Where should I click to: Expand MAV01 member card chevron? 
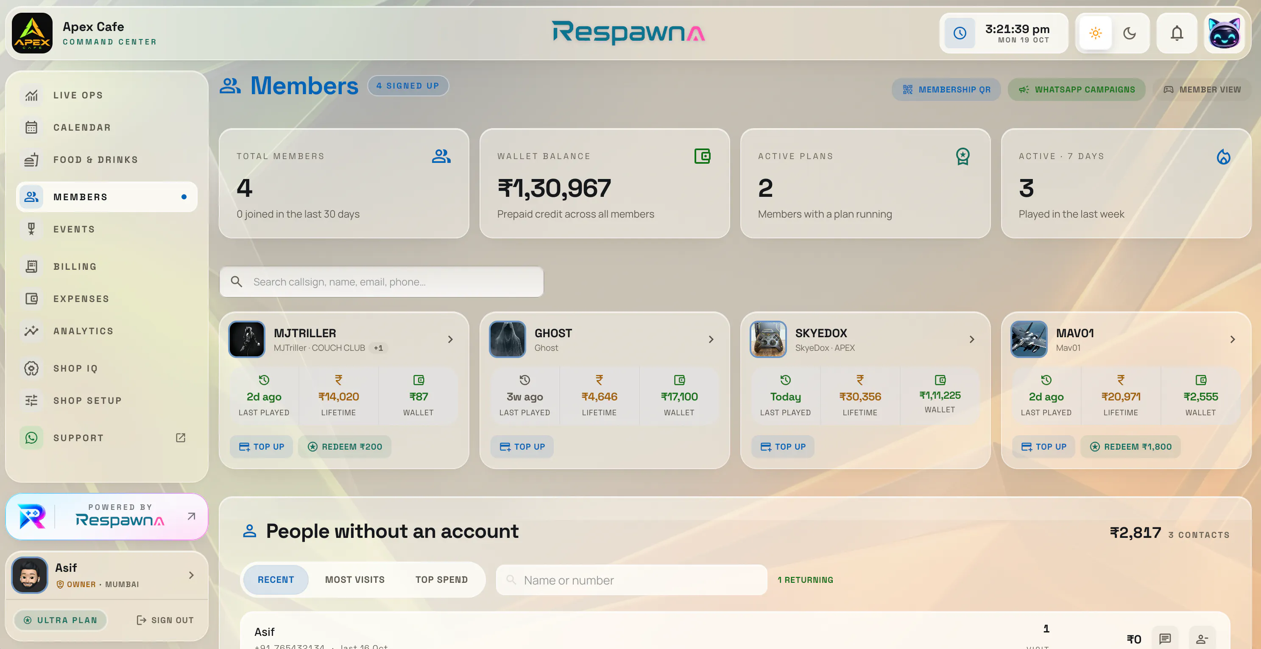tap(1233, 339)
